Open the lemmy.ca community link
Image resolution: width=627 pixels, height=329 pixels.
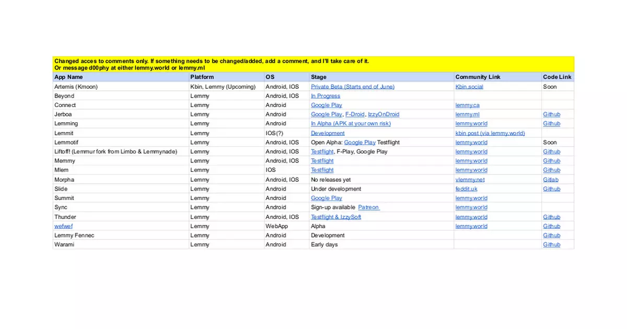pyautogui.click(x=467, y=105)
